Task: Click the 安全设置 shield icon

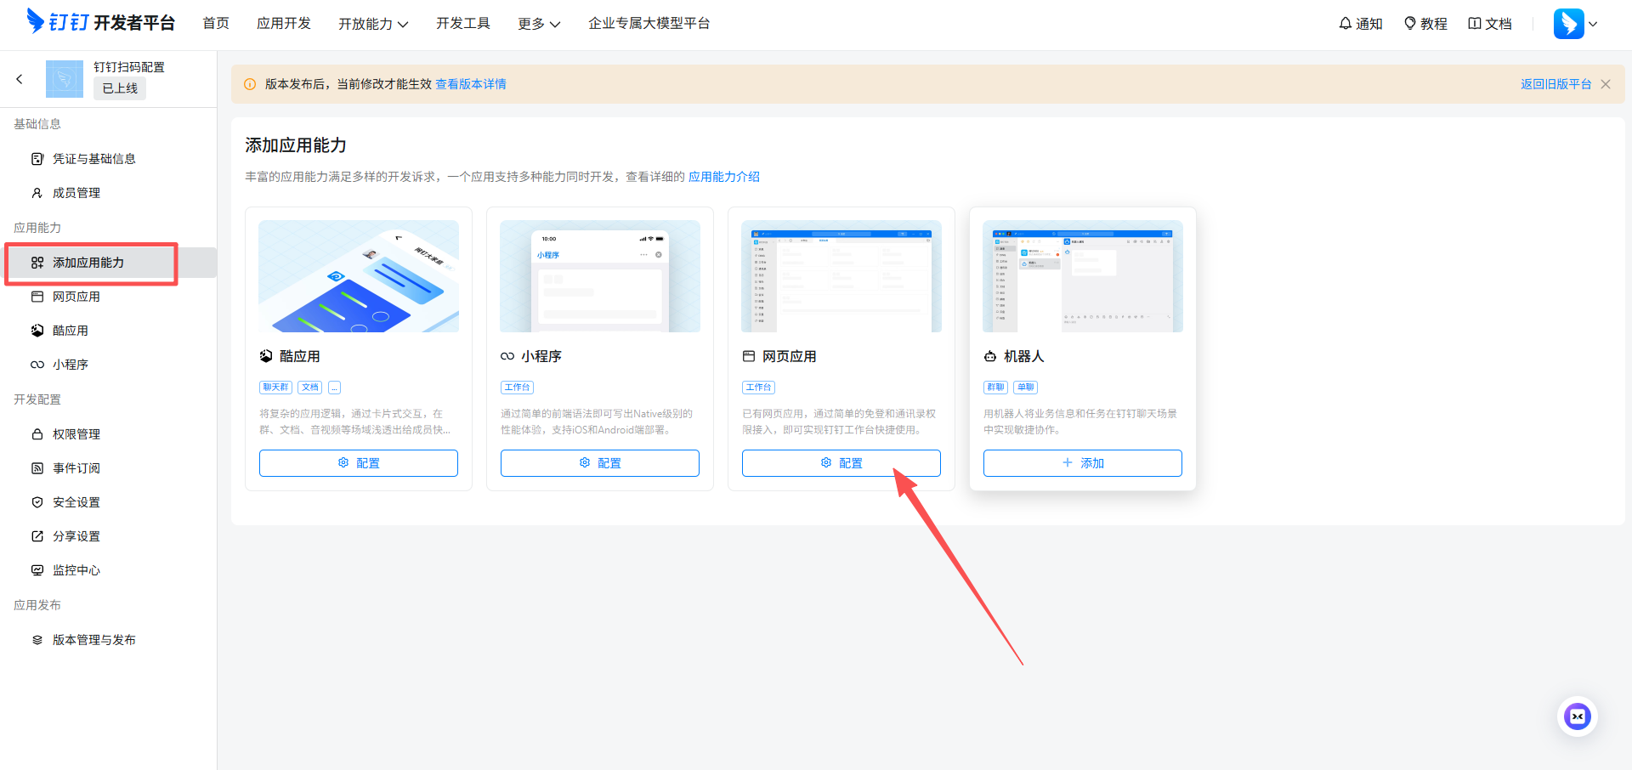Action: tap(37, 502)
